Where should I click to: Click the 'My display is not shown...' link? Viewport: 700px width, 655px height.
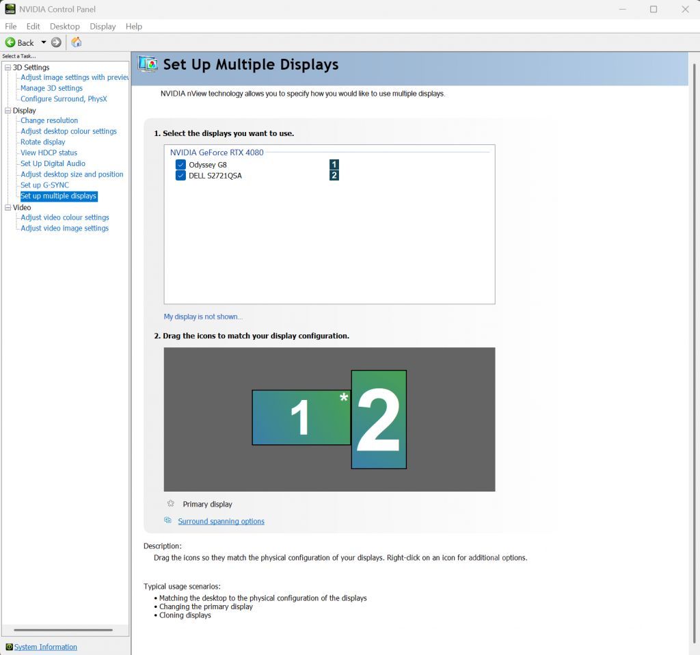[203, 317]
